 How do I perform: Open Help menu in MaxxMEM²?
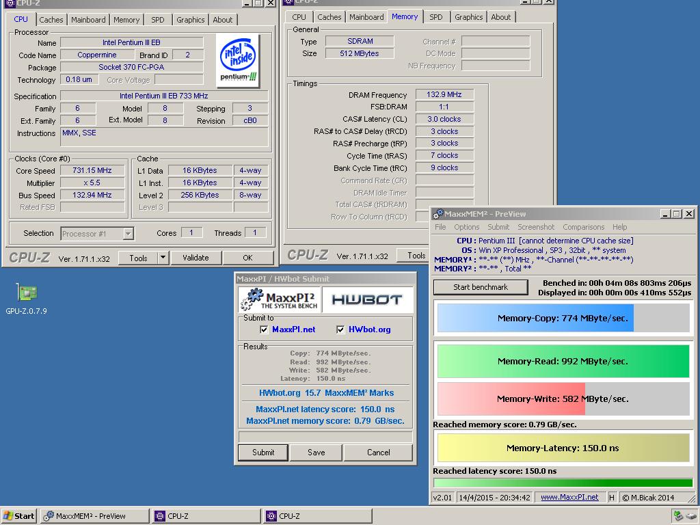point(619,227)
